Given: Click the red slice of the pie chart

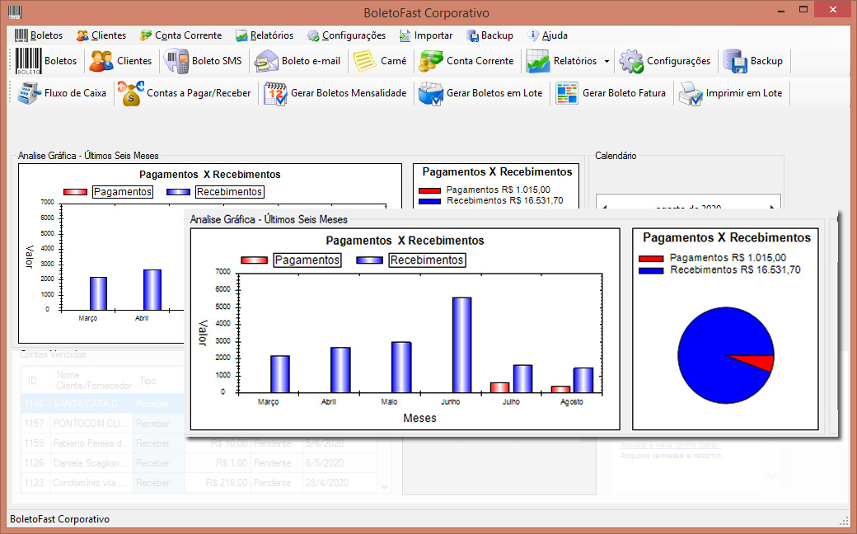Looking at the screenshot, I should point(760,362).
